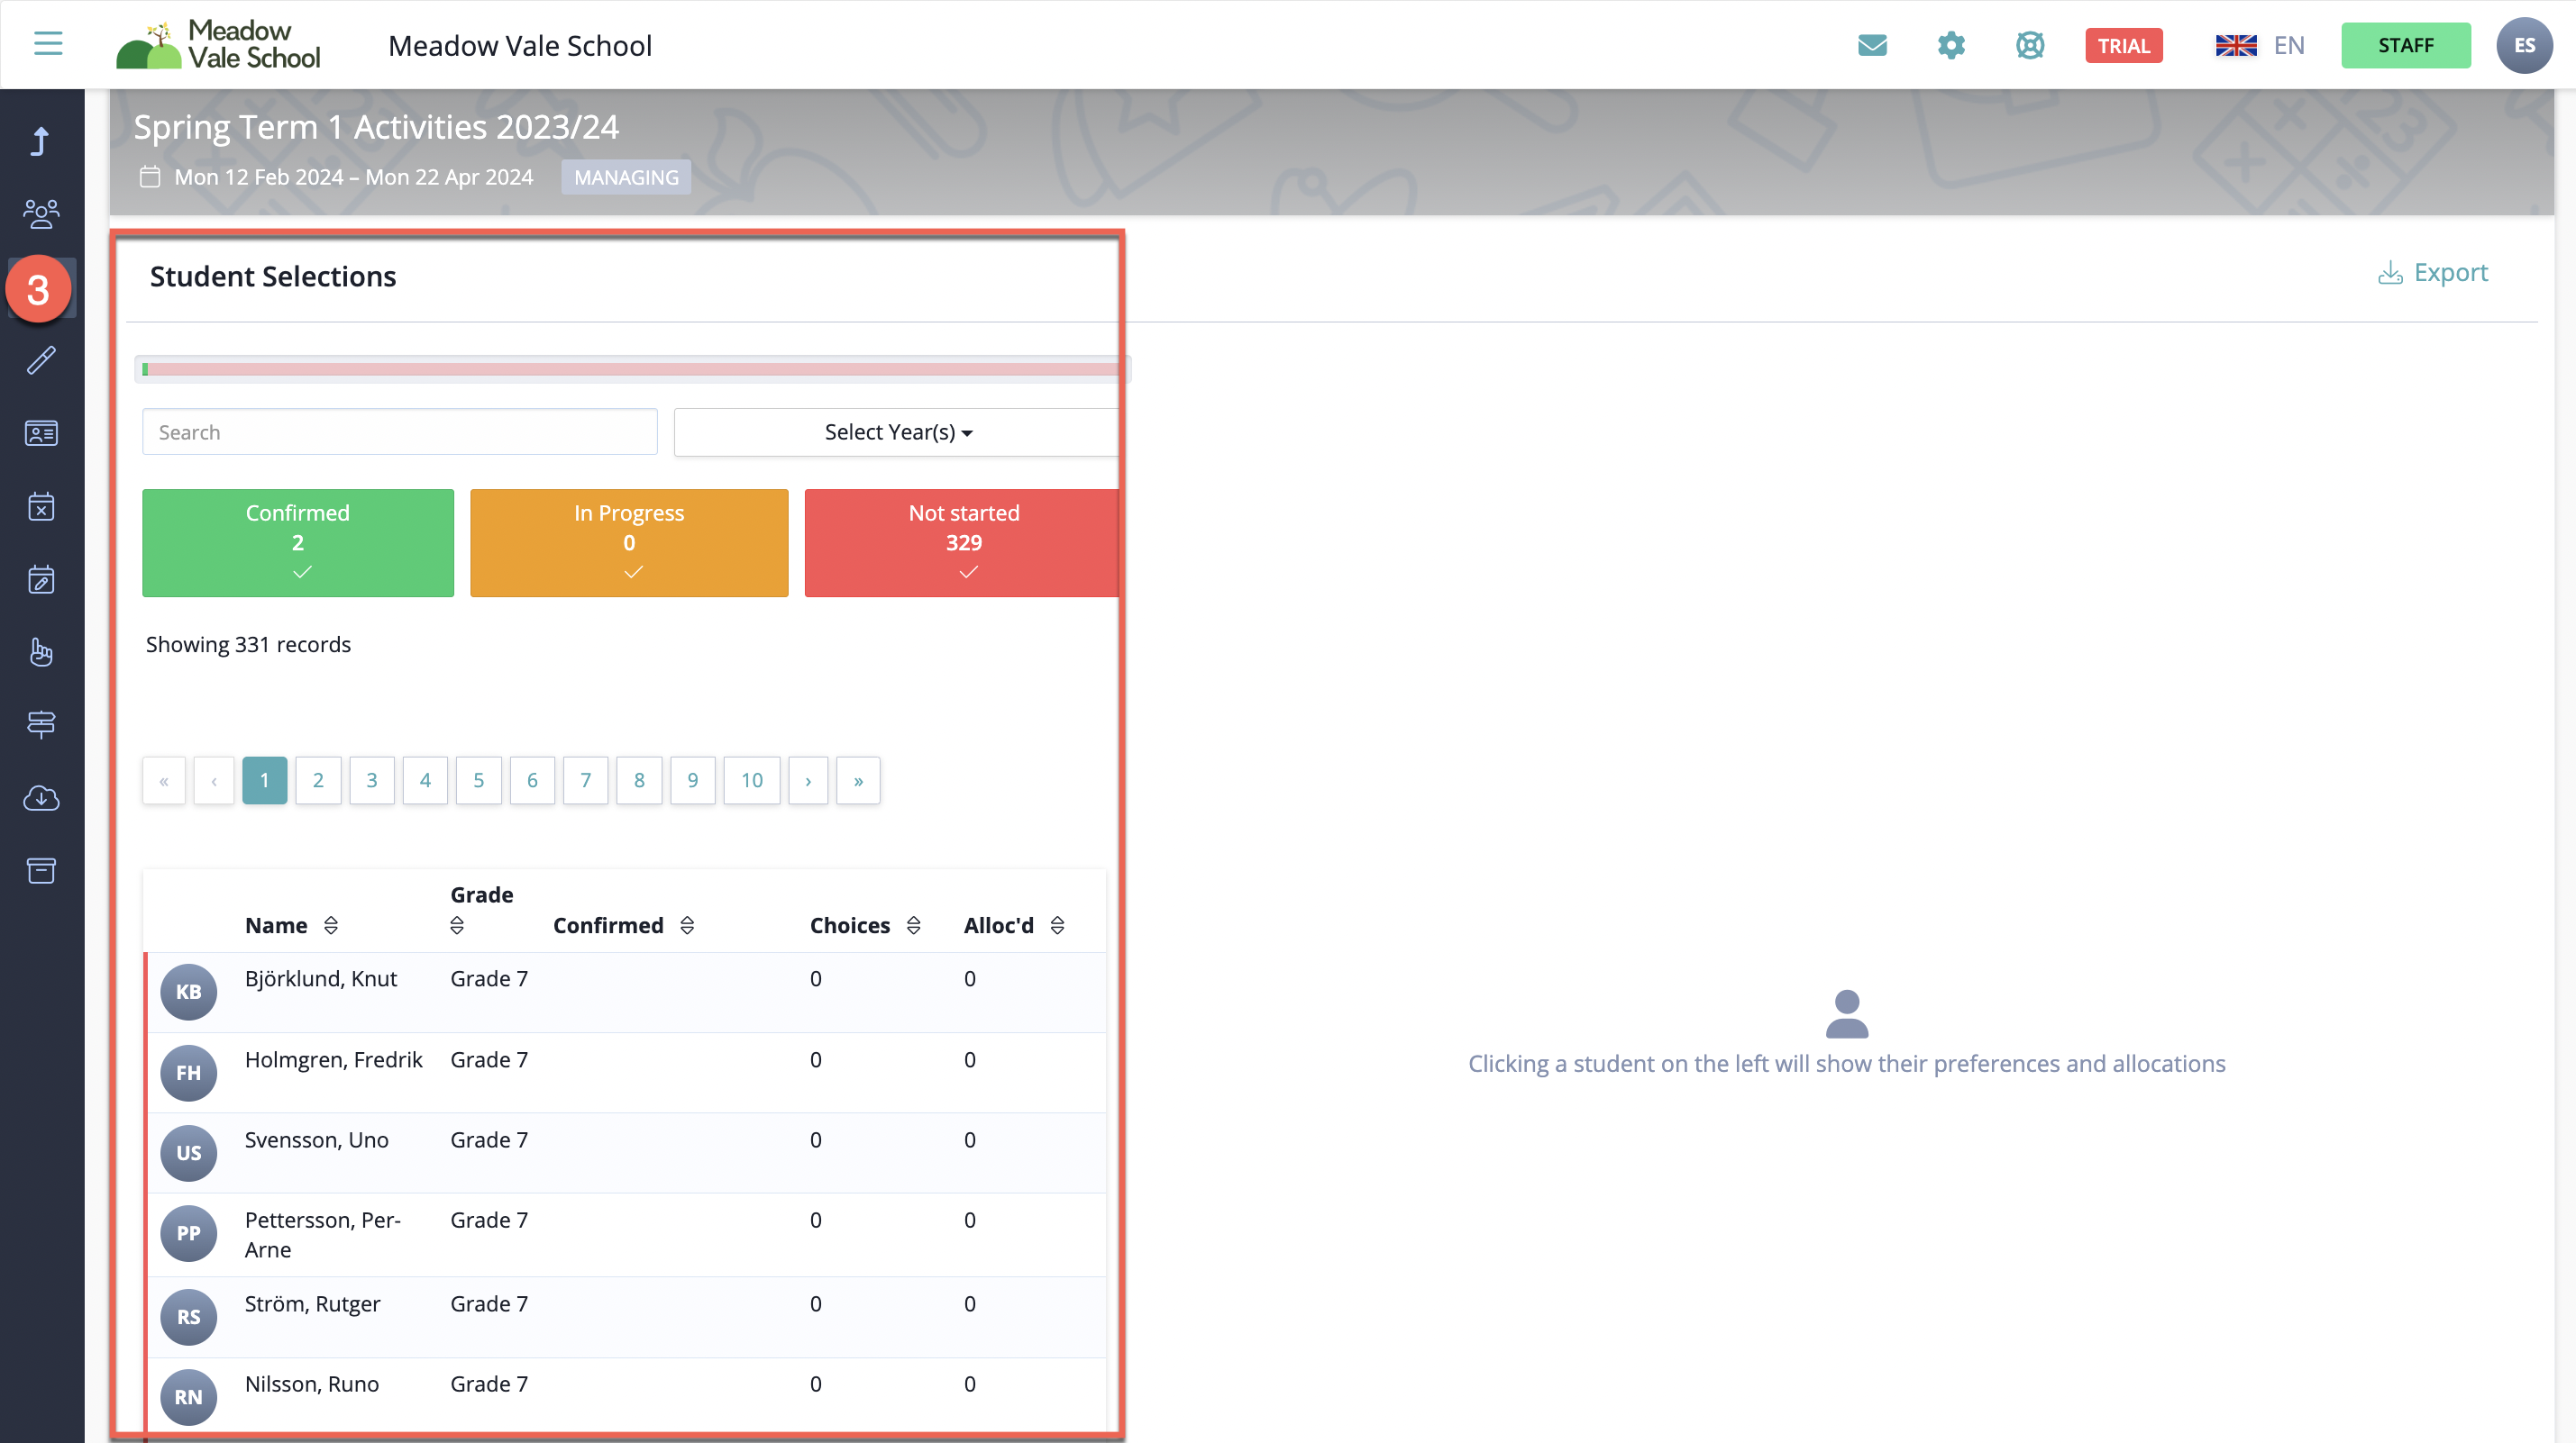Open the Select Year(s) dropdown
The image size is (2576, 1443).
coord(897,432)
